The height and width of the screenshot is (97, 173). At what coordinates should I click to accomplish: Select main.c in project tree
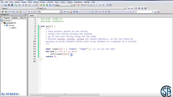(14, 28)
